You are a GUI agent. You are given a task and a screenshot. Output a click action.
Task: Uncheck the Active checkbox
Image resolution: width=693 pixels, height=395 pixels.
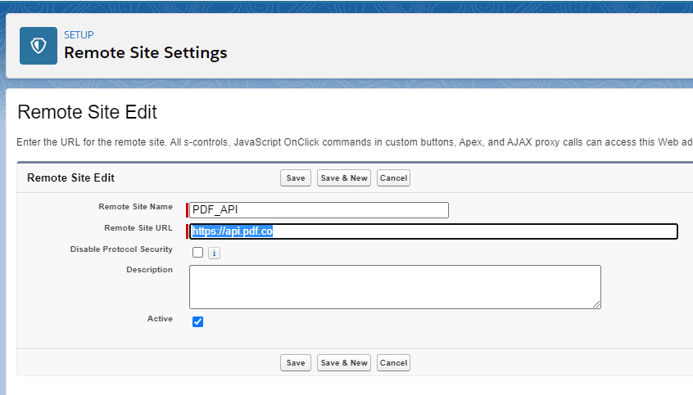pyautogui.click(x=197, y=321)
